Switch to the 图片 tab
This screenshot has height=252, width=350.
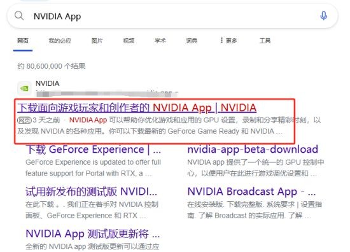click(x=97, y=41)
